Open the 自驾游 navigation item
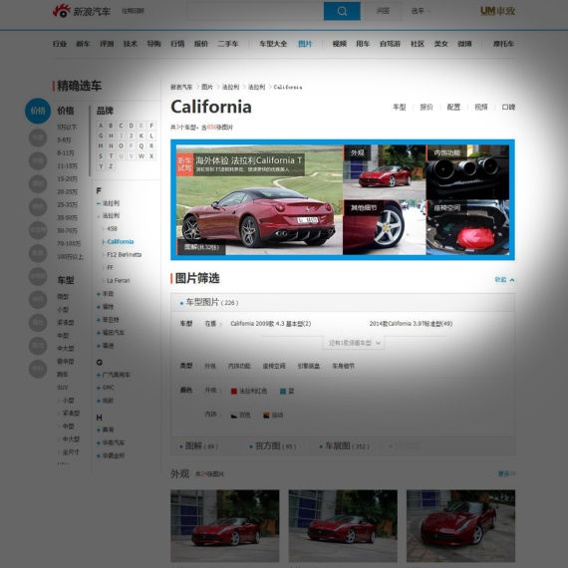This screenshot has width=568, height=568. coord(390,44)
